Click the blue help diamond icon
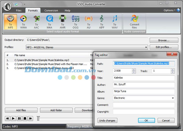Screen dimensions: 183x131 click(178, 10)
